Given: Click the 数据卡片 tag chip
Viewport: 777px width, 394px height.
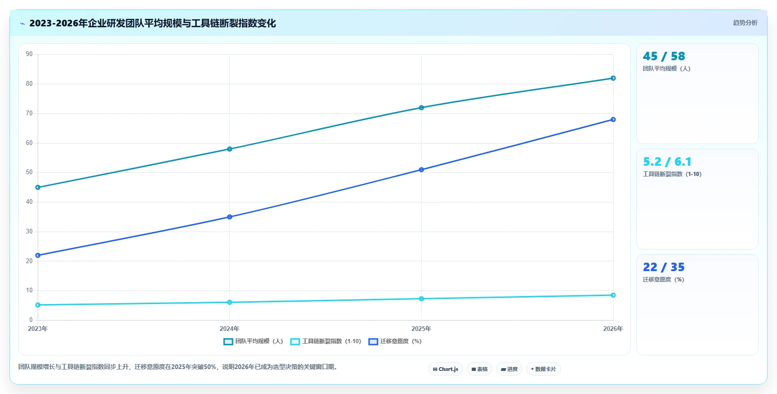Looking at the screenshot, I should point(544,369).
